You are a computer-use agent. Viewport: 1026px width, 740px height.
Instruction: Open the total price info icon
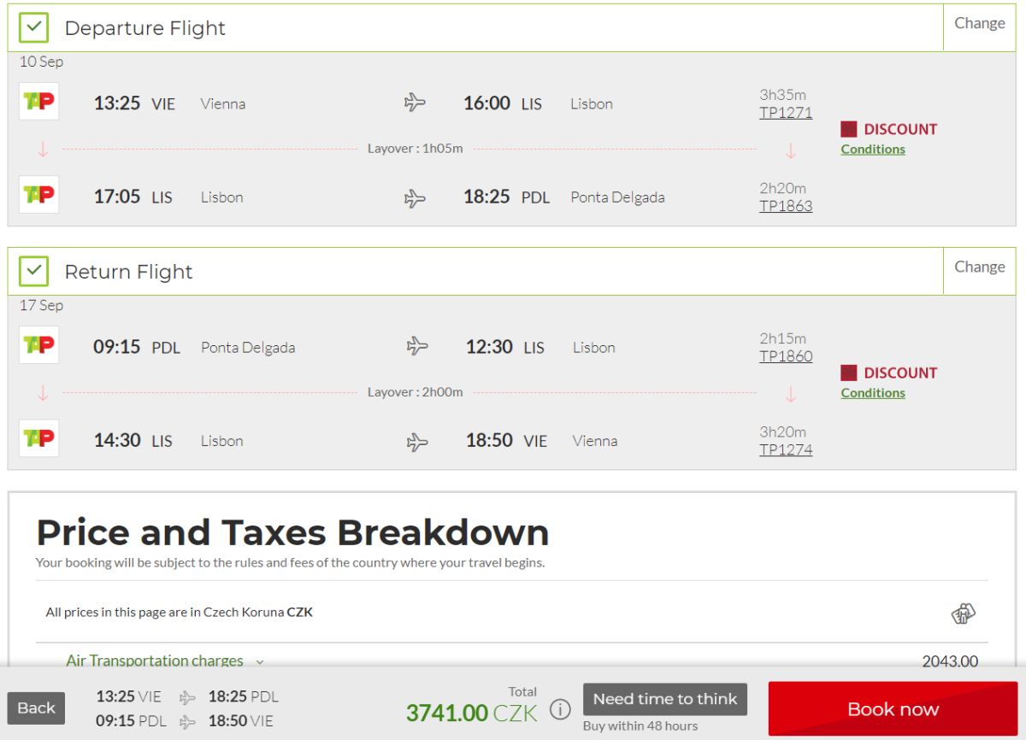[x=559, y=710]
